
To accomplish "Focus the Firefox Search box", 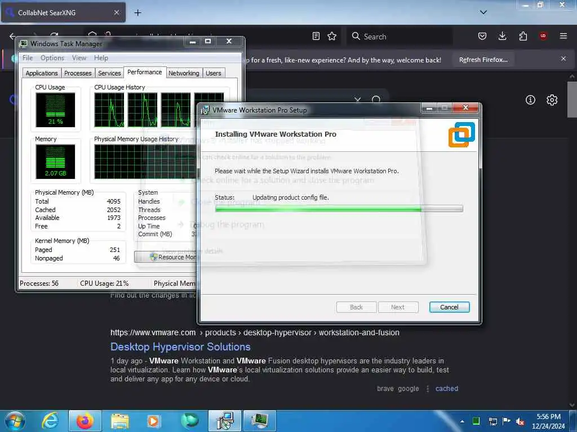I will point(400,37).
